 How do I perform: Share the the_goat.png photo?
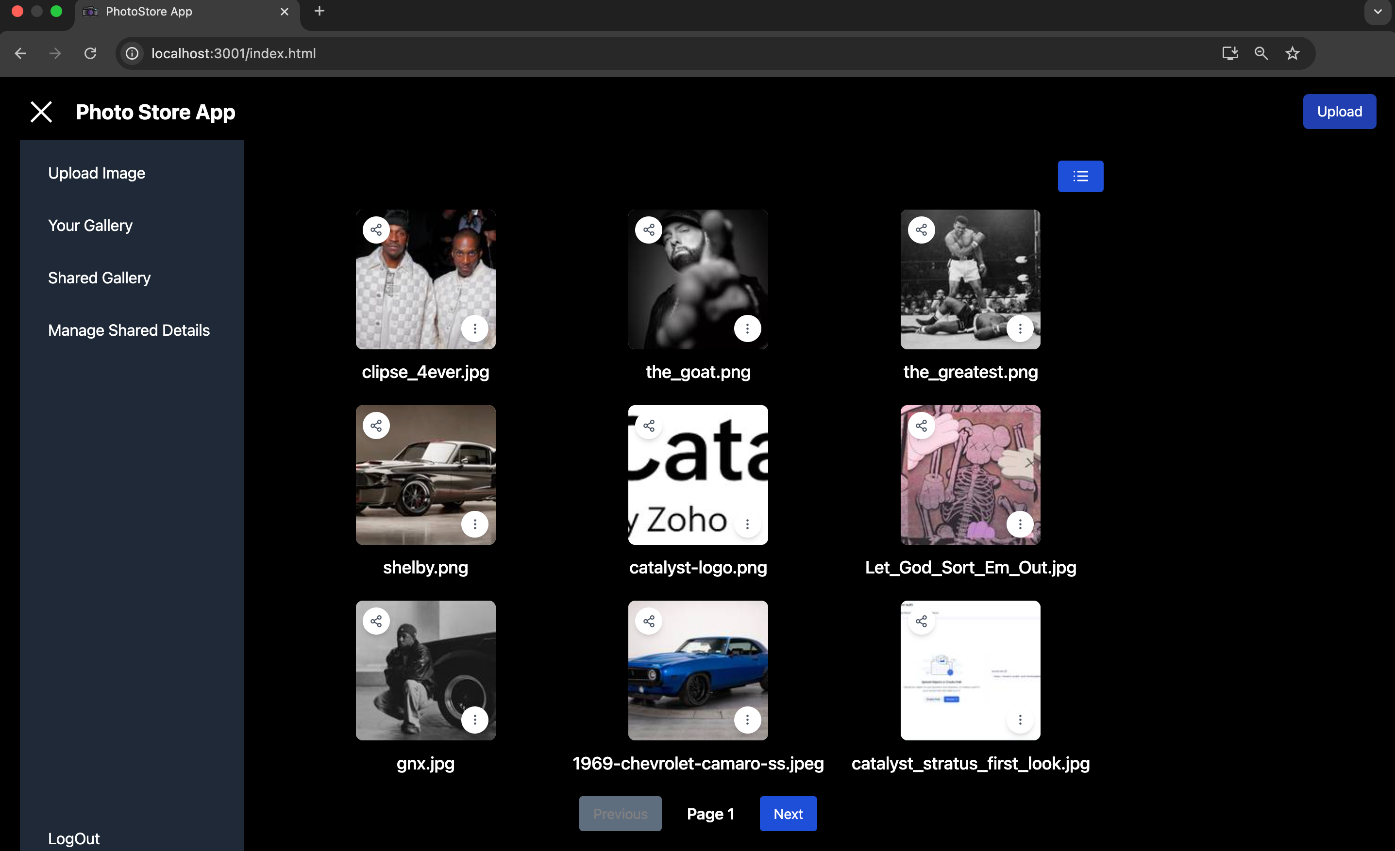click(x=648, y=229)
